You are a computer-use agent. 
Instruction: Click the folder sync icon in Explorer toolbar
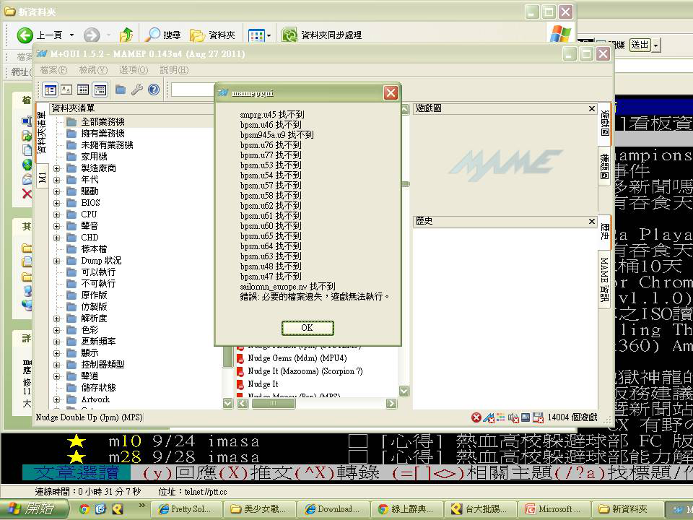coord(289,35)
